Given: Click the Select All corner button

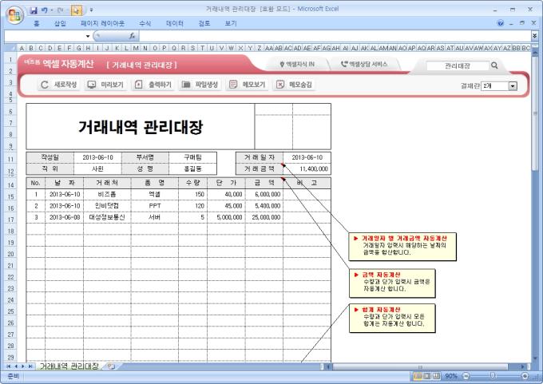Looking at the screenshot, I should point(10,48).
